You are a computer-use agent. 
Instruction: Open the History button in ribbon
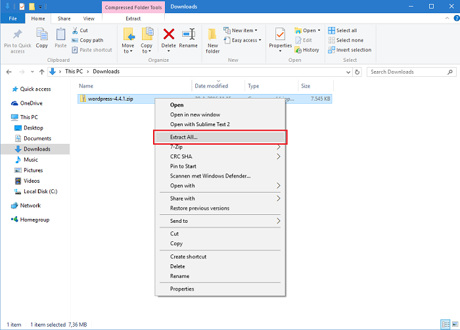click(x=307, y=50)
